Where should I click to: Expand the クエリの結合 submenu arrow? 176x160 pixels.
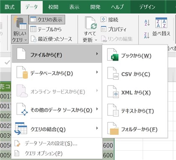[97, 128]
